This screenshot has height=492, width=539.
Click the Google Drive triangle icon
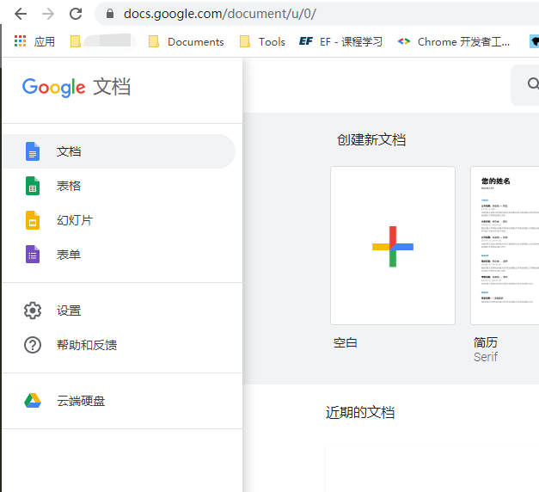pyautogui.click(x=33, y=401)
